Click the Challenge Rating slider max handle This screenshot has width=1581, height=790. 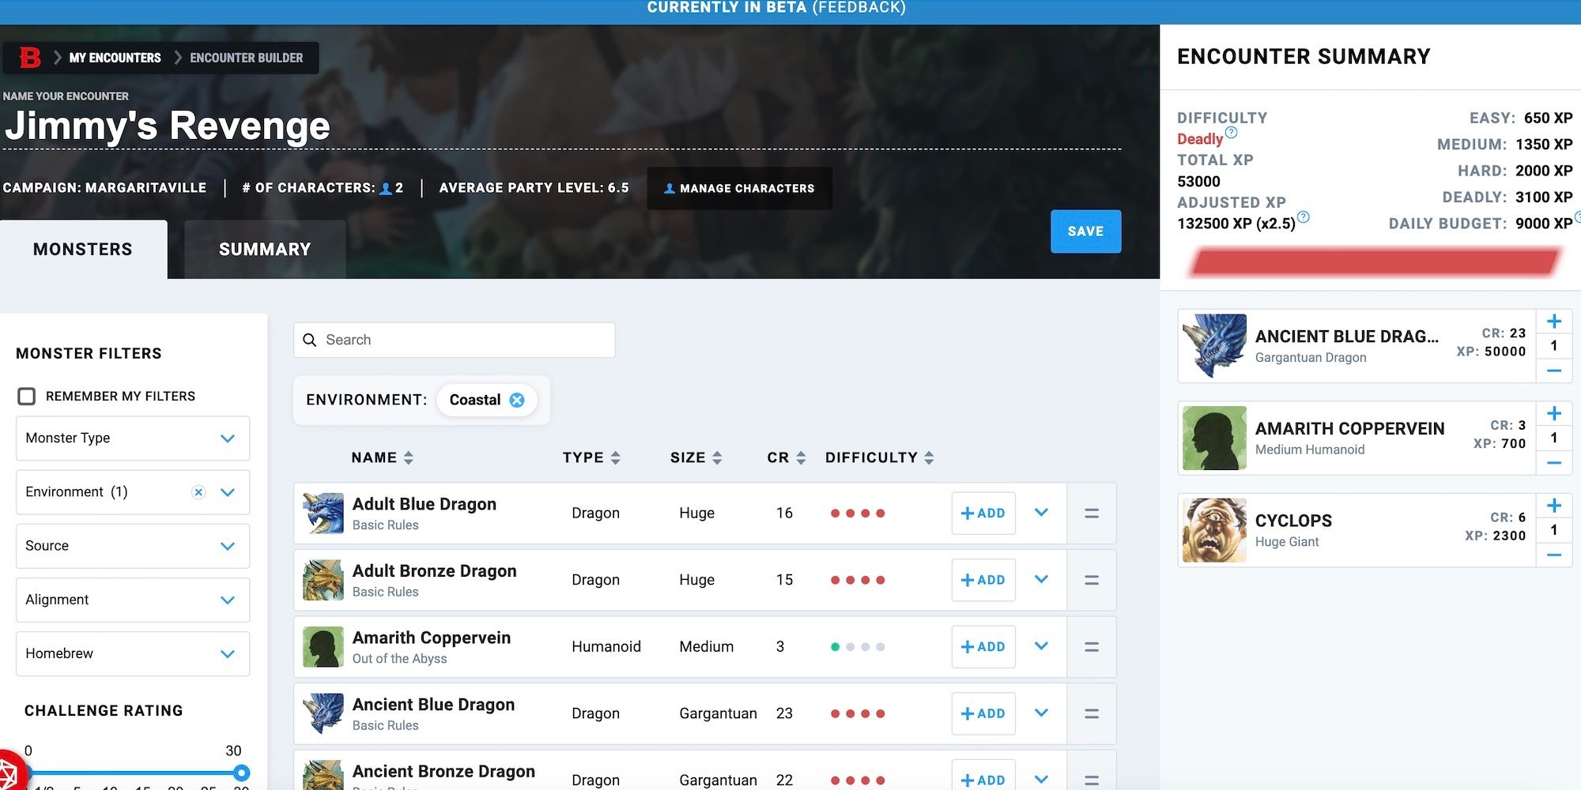[x=242, y=773]
